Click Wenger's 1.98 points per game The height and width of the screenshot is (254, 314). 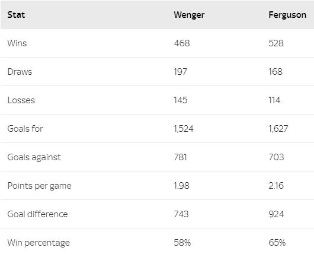coord(181,186)
